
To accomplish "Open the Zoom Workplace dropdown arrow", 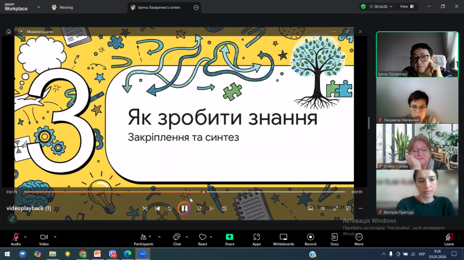I will click(x=38, y=7).
